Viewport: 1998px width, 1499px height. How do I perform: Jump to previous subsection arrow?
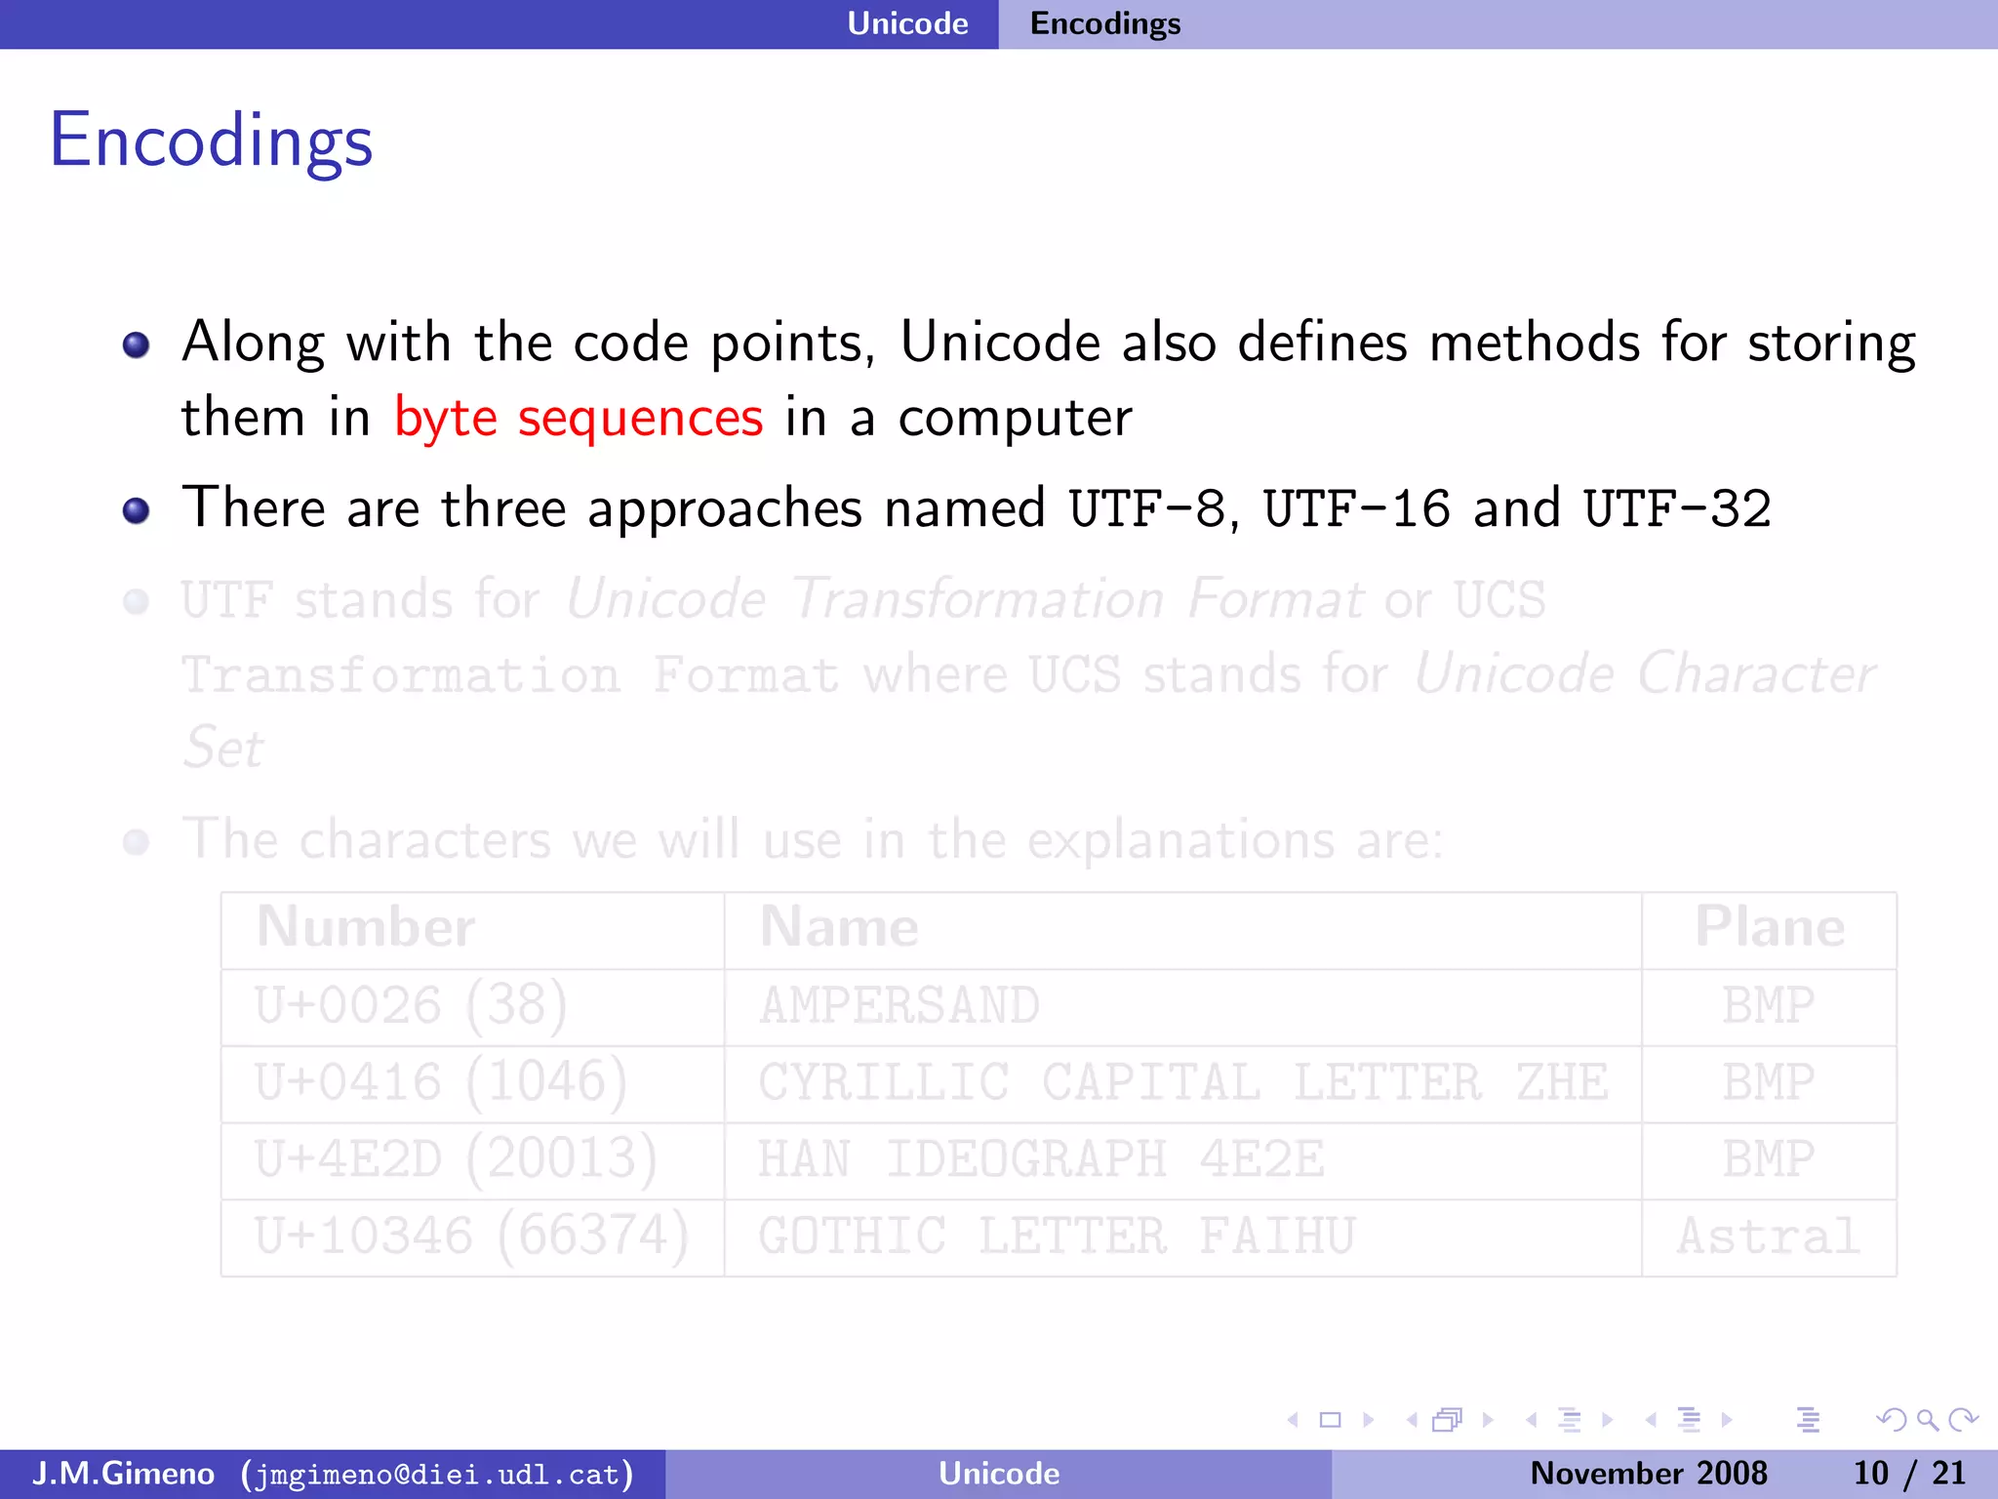point(1532,1420)
